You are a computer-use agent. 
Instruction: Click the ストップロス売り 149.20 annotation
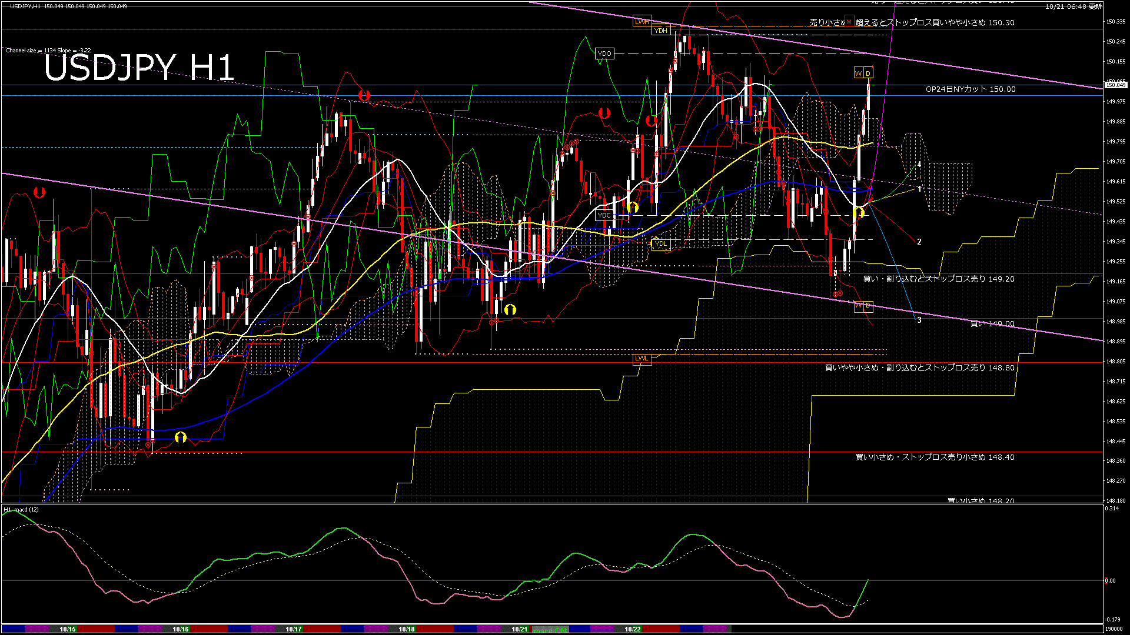pos(939,279)
